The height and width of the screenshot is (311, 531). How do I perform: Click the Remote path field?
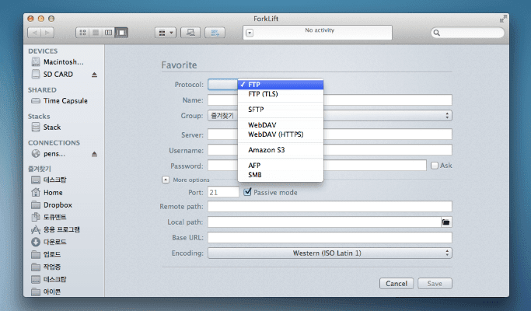(330, 206)
